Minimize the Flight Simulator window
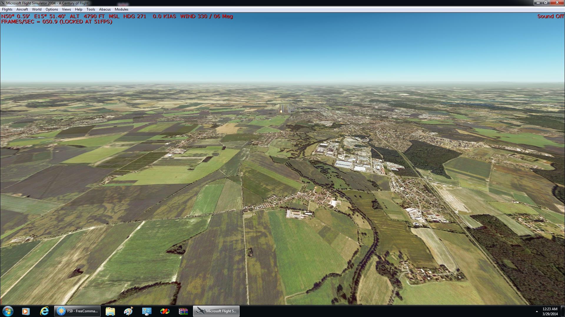Viewport: 565px width, 317px height. [x=538, y=3]
